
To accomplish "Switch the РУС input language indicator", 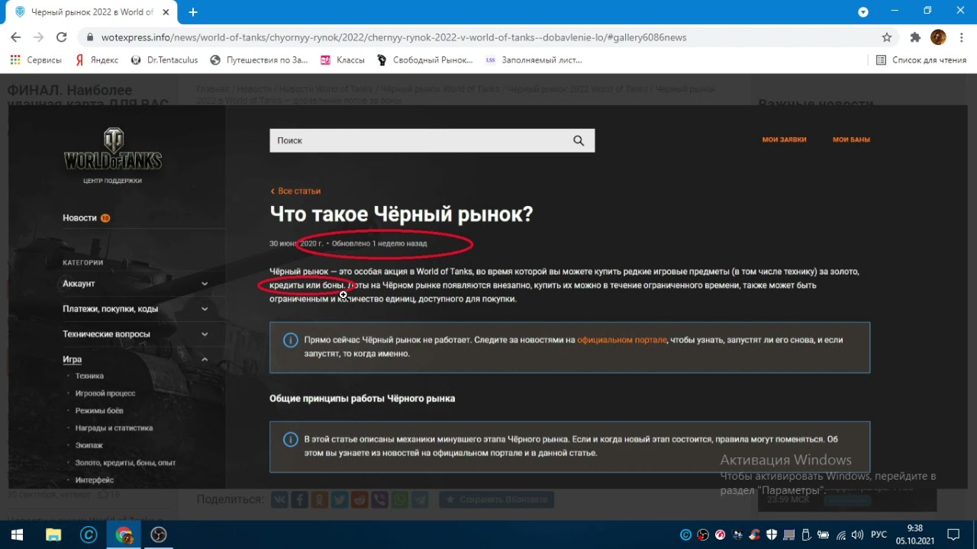I will coord(879,535).
